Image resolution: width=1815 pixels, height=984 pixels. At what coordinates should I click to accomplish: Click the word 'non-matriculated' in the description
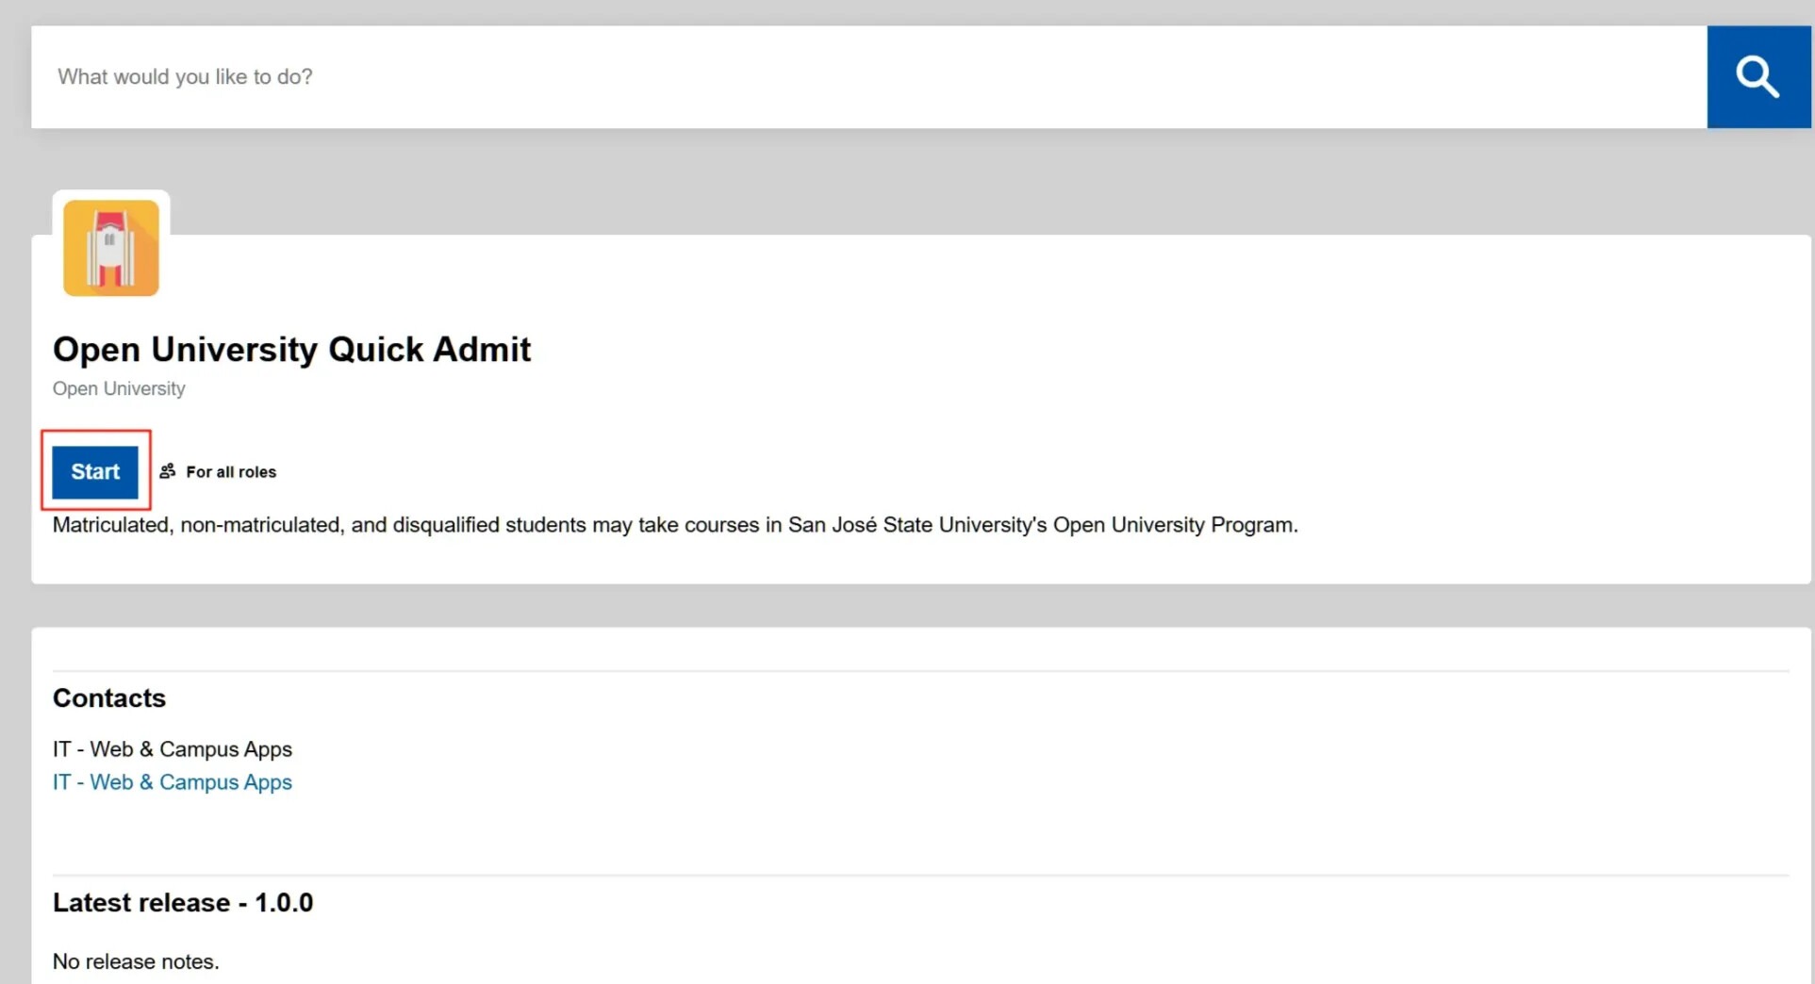click(260, 525)
